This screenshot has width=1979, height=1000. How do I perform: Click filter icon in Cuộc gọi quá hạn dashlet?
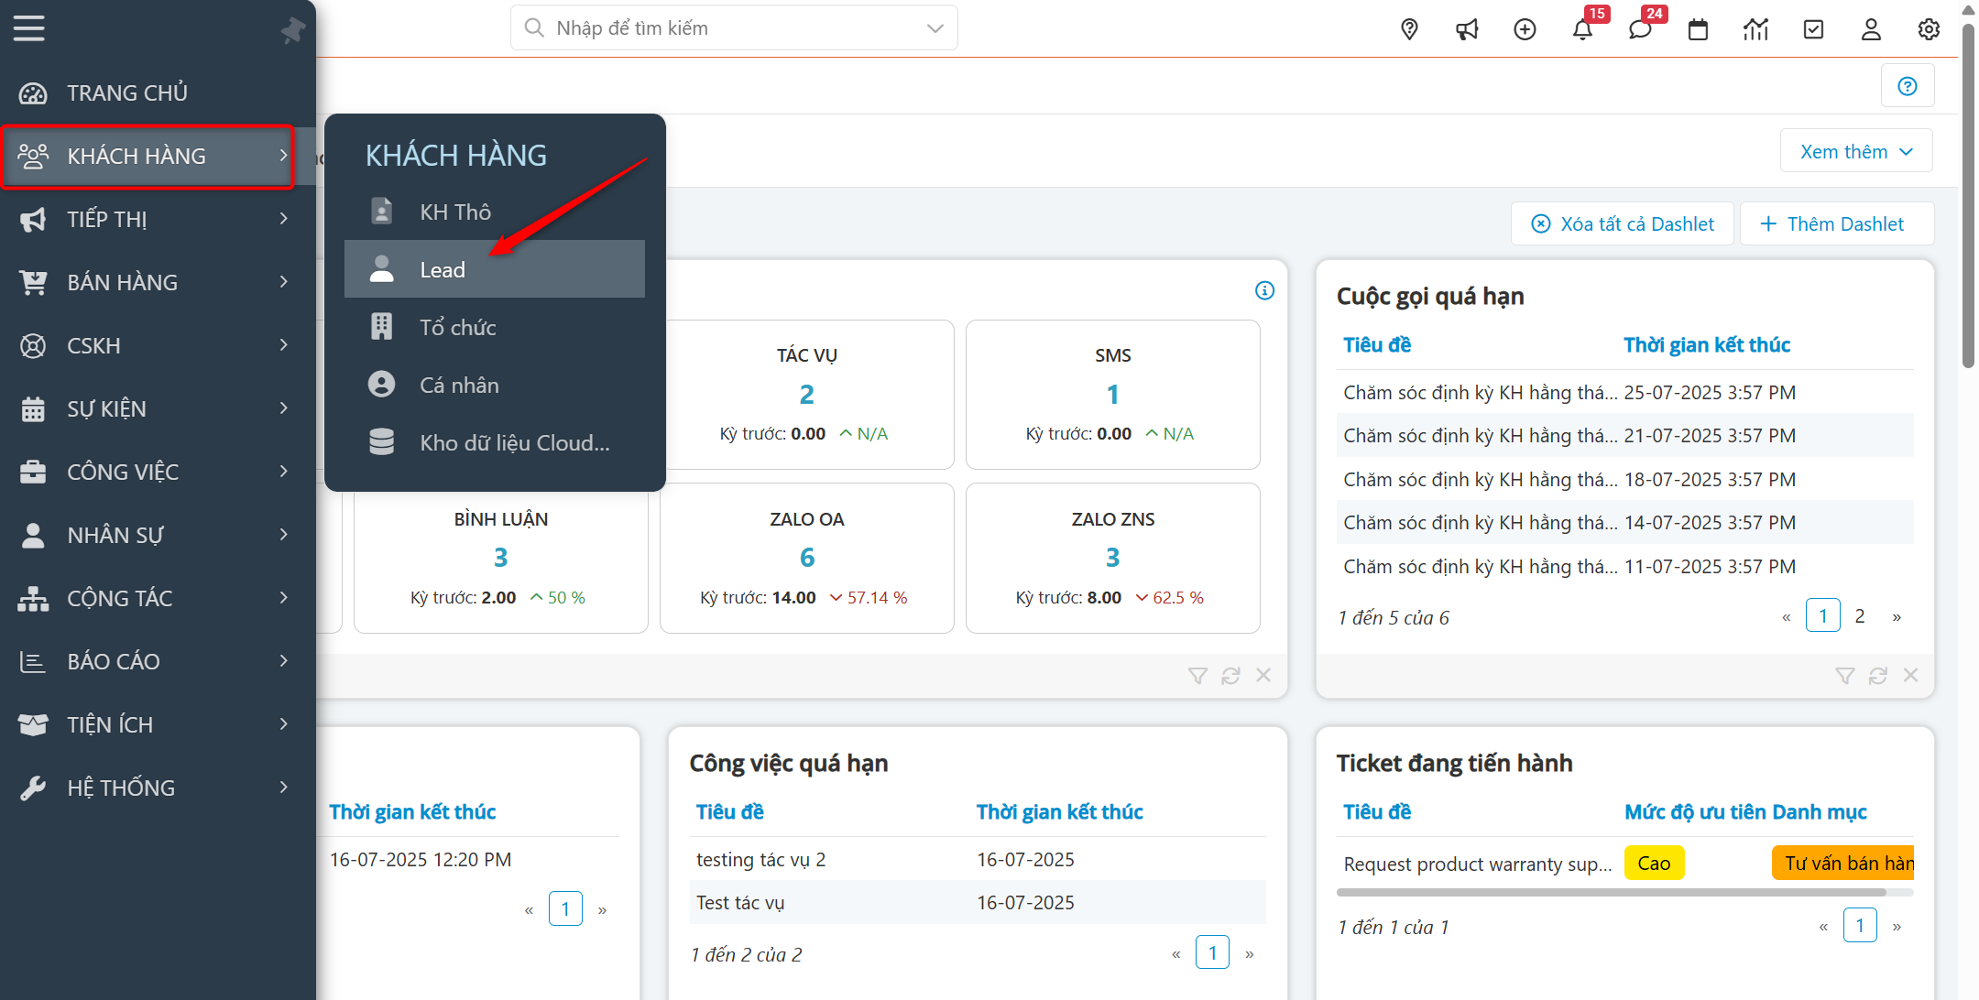coord(1845,676)
